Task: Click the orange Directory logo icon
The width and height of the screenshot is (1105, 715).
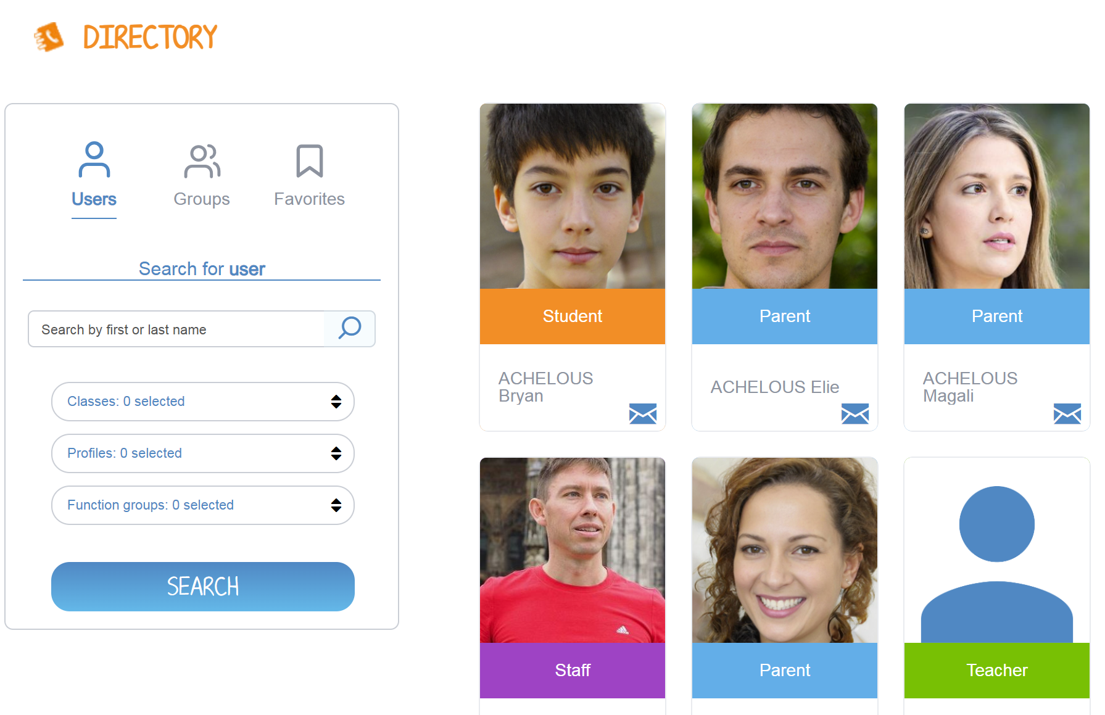Action: (49, 37)
